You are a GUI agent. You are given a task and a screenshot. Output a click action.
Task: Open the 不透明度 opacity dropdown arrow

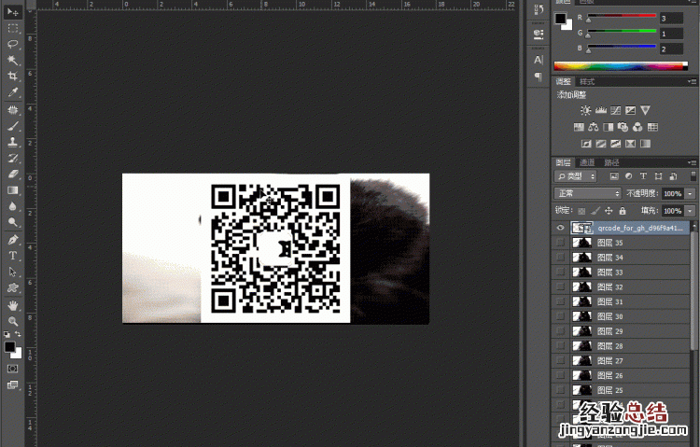690,193
